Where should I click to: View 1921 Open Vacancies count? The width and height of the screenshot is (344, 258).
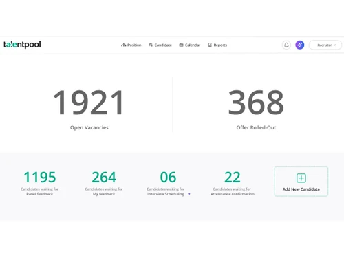[x=89, y=103]
